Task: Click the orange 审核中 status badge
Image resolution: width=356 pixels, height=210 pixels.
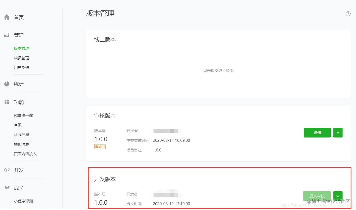Action: tap(100, 147)
